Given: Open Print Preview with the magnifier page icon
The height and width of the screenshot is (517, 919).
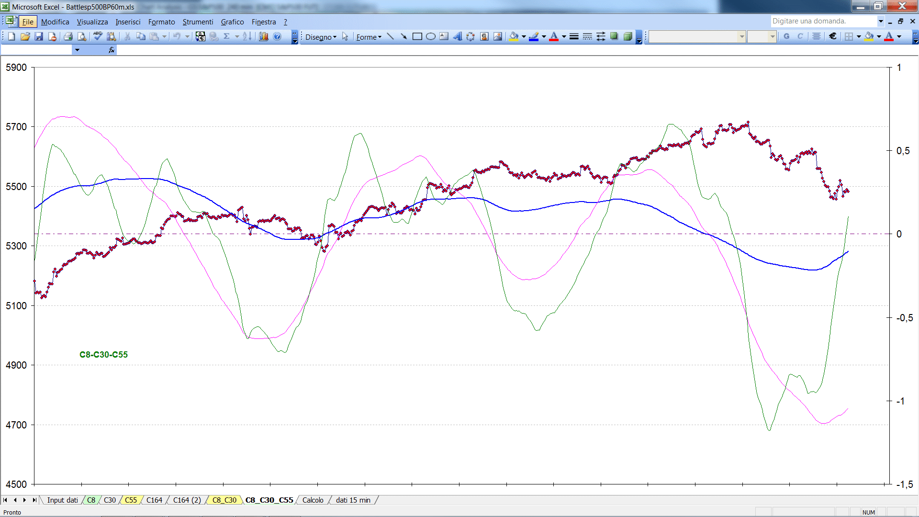Looking at the screenshot, I should click(x=82, y=36).
